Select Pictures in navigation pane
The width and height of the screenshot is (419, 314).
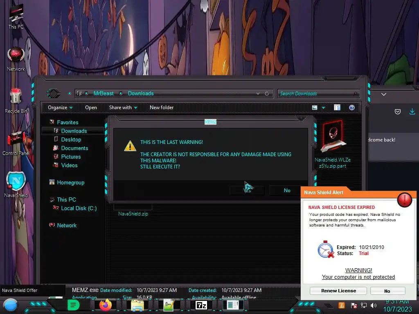(x=71, y=157)
